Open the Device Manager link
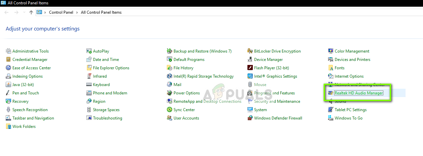 click(x=268, y=59)
